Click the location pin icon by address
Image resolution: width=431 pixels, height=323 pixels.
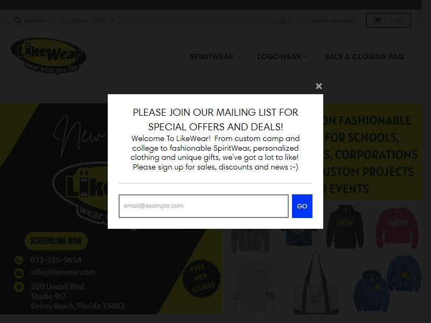pos(19,287)
